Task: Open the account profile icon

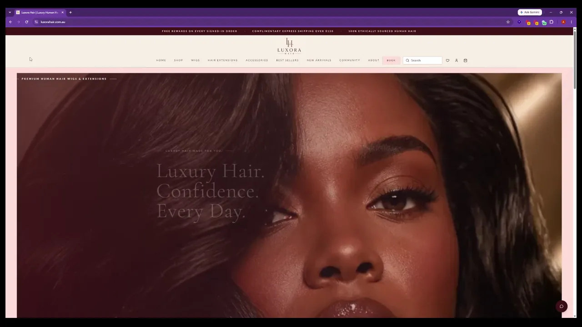Action: [457, 60]
